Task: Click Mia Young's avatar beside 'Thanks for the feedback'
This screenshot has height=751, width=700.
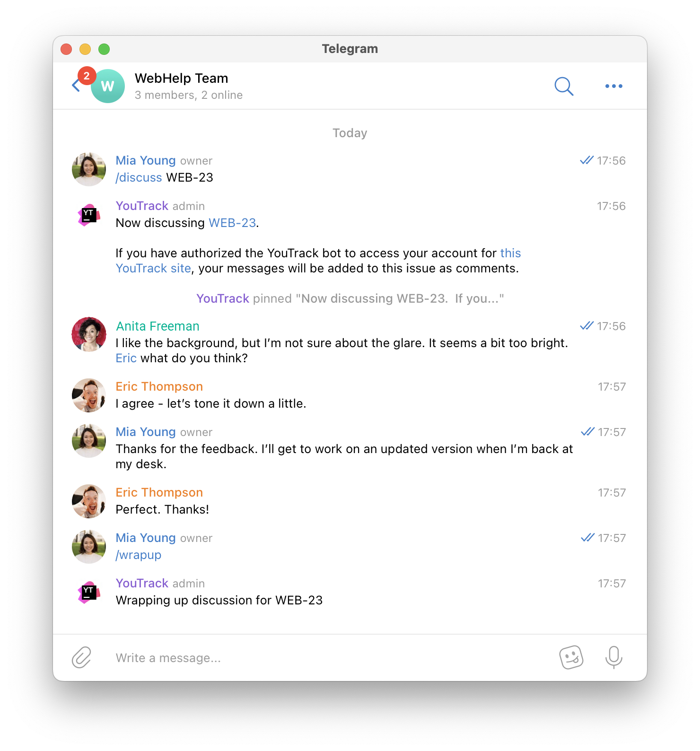Action: pos(89,441)
